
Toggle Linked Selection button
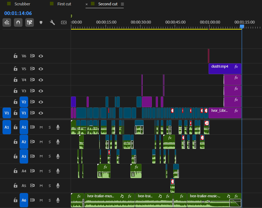pyautogui.click(x=29, y=22)
